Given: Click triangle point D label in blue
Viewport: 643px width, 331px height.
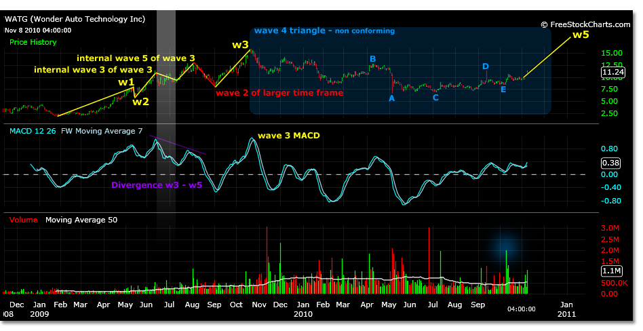Looking at the screenshot, I should point(485,66).
